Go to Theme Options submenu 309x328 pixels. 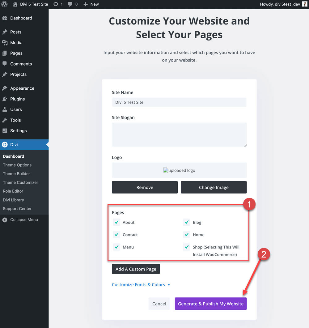17,165
